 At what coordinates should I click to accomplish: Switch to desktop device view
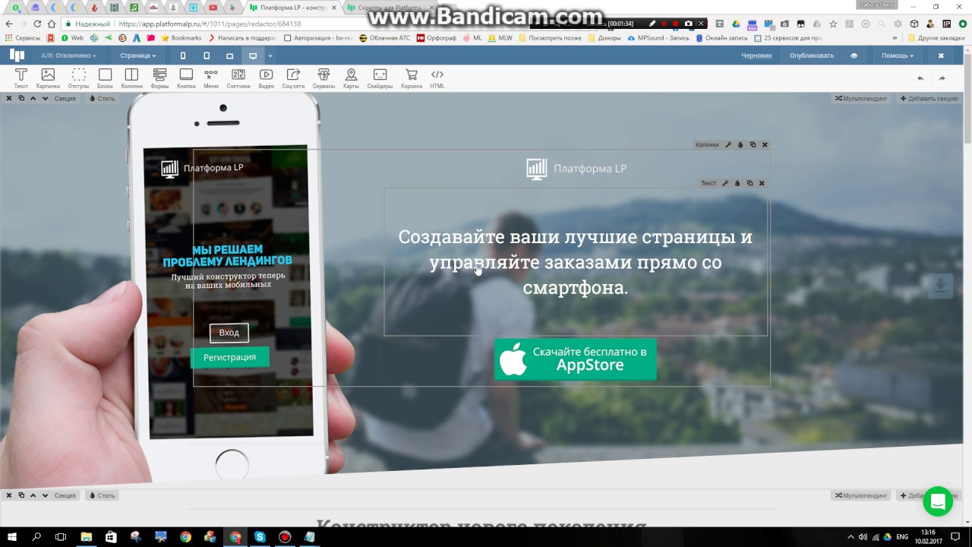click(253, 55)
